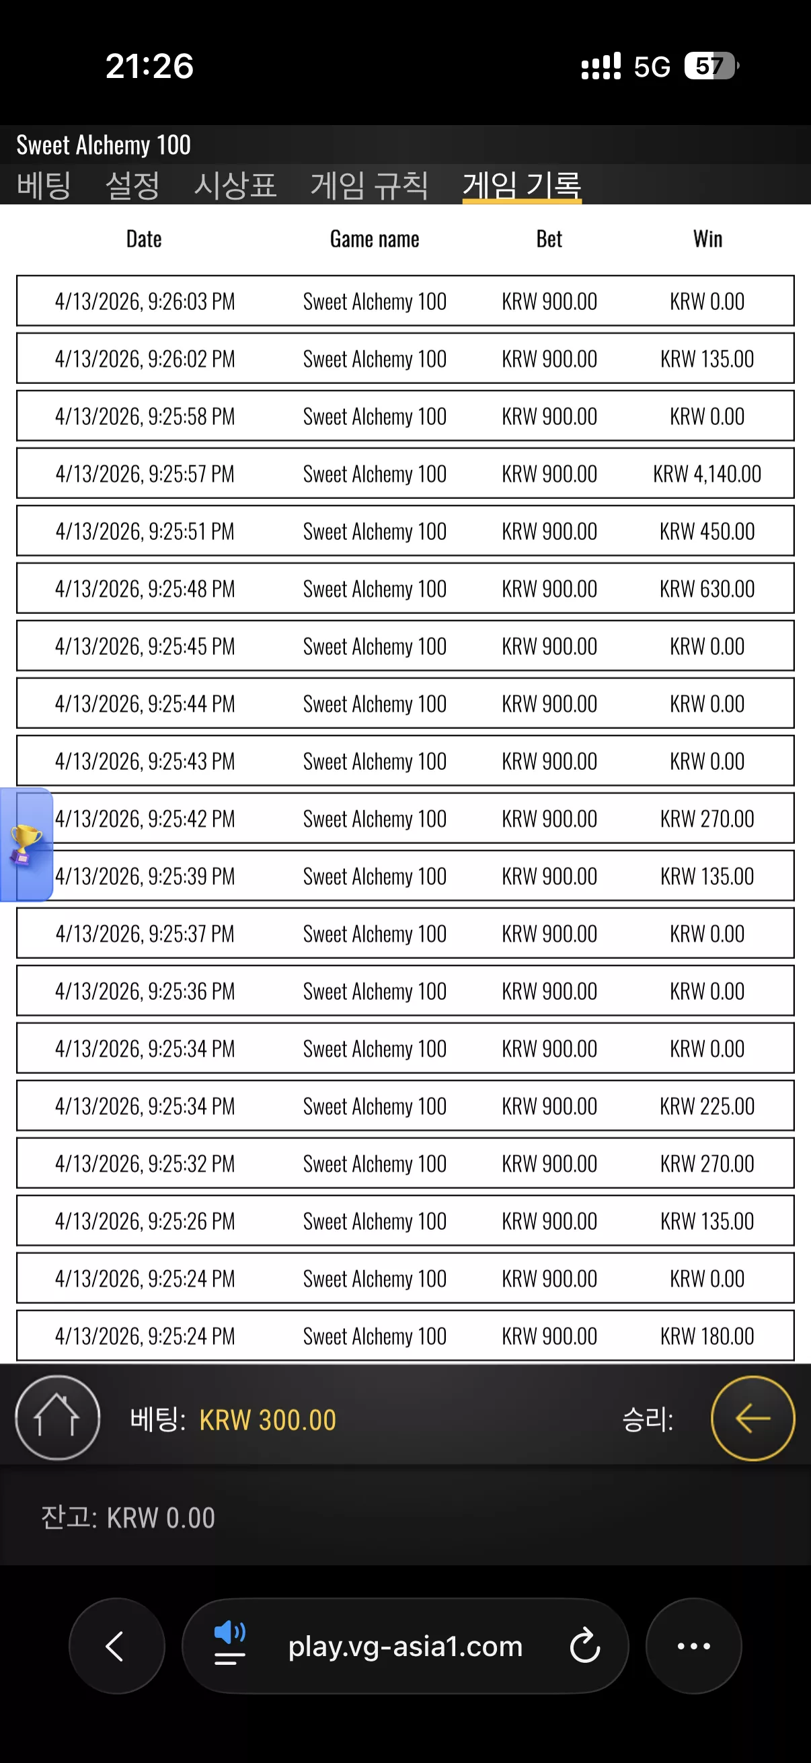Open the 시상표 paytable tab
Image resolution: width=811 pixels, height=1763 pixels.
235,185
